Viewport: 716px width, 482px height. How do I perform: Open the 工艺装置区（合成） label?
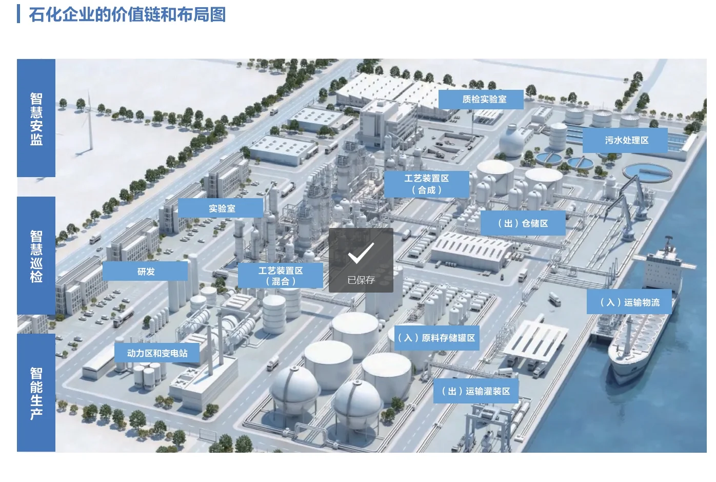pyautogui.click(x=427, y=184)
